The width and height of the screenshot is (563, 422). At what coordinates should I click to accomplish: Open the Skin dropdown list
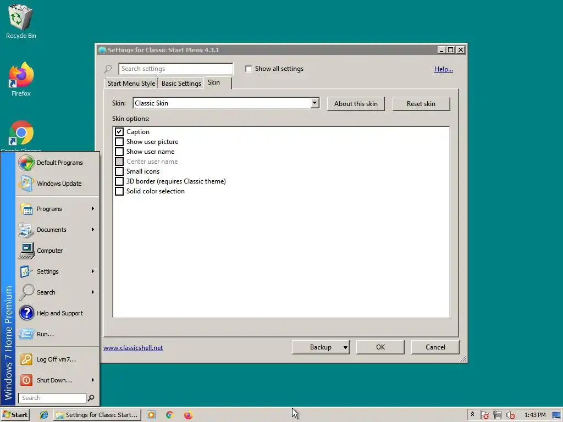point(314,103)
